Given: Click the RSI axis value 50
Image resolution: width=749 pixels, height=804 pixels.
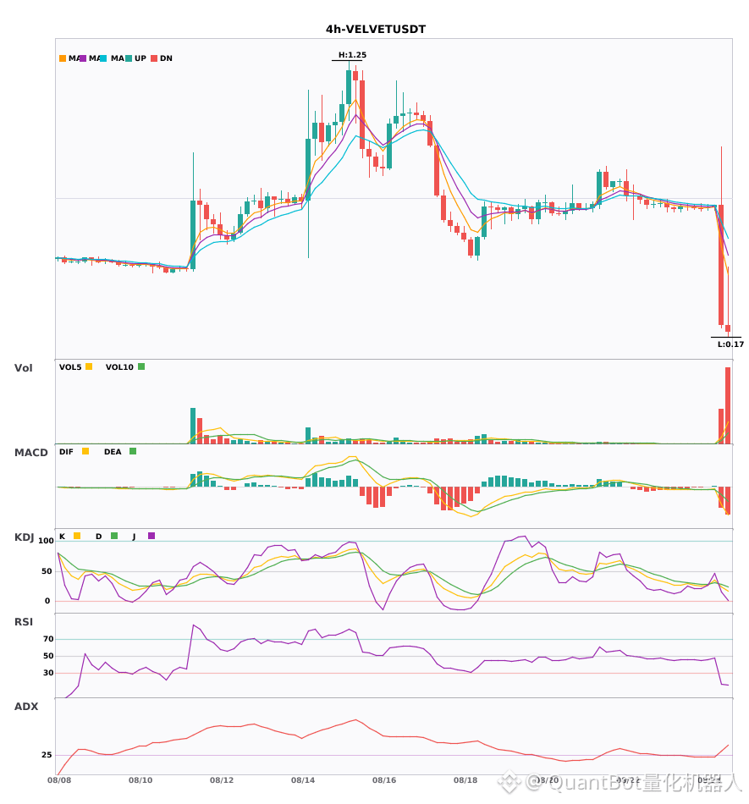Looking at the screenshot, I should (x=48, y=656).
